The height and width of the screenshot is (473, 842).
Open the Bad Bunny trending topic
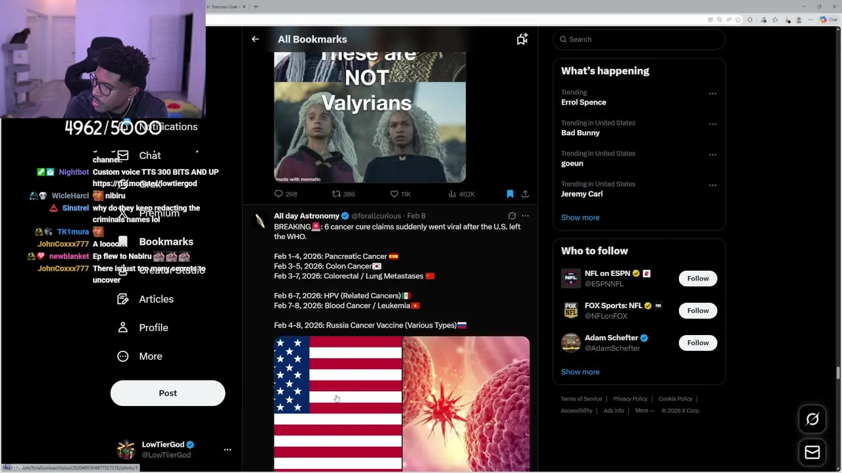coord(580,133)
